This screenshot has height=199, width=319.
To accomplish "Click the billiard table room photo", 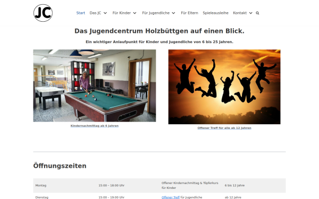I will (95, 85).
